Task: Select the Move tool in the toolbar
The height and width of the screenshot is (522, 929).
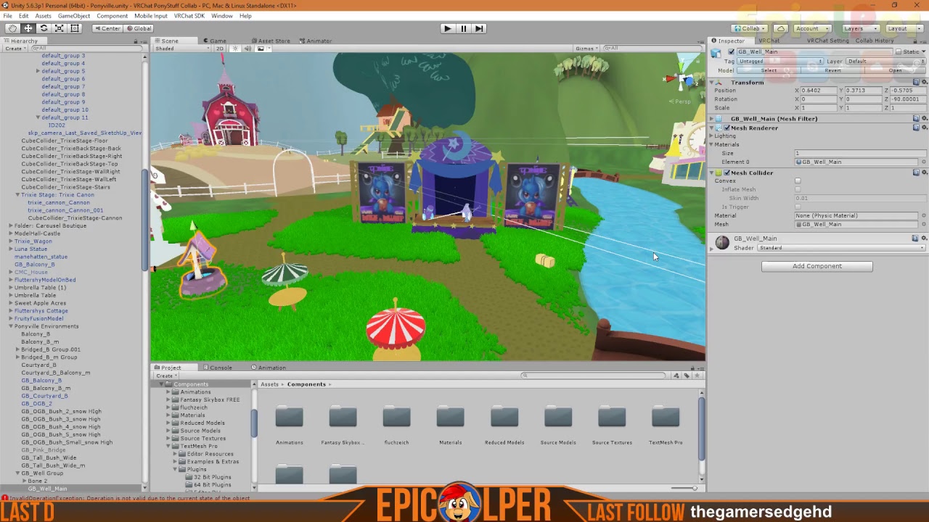Action: 28,28
